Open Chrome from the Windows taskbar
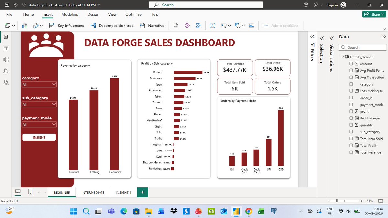 coord(248,211)
